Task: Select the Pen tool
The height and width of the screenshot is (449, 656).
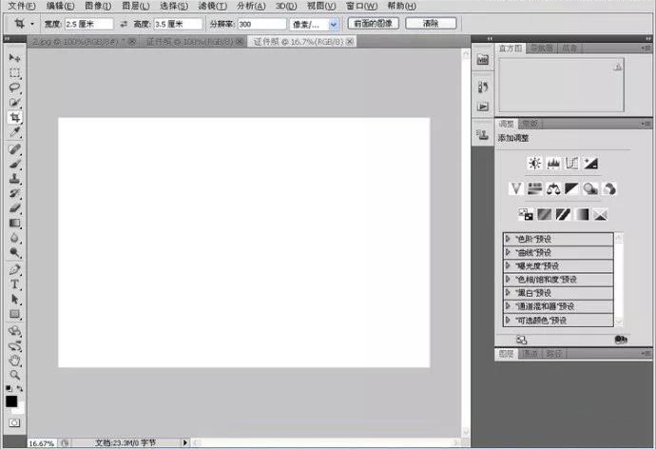Action: (14, 269)
